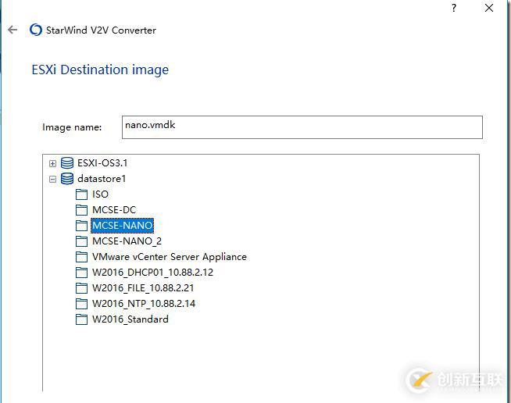This screenshot has width=511, height=403.
Task: Open help with the question mark button
Action: click(454, 8)
